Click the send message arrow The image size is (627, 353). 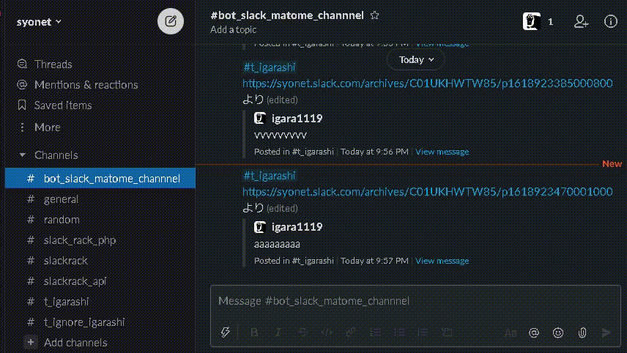[606, 332]
